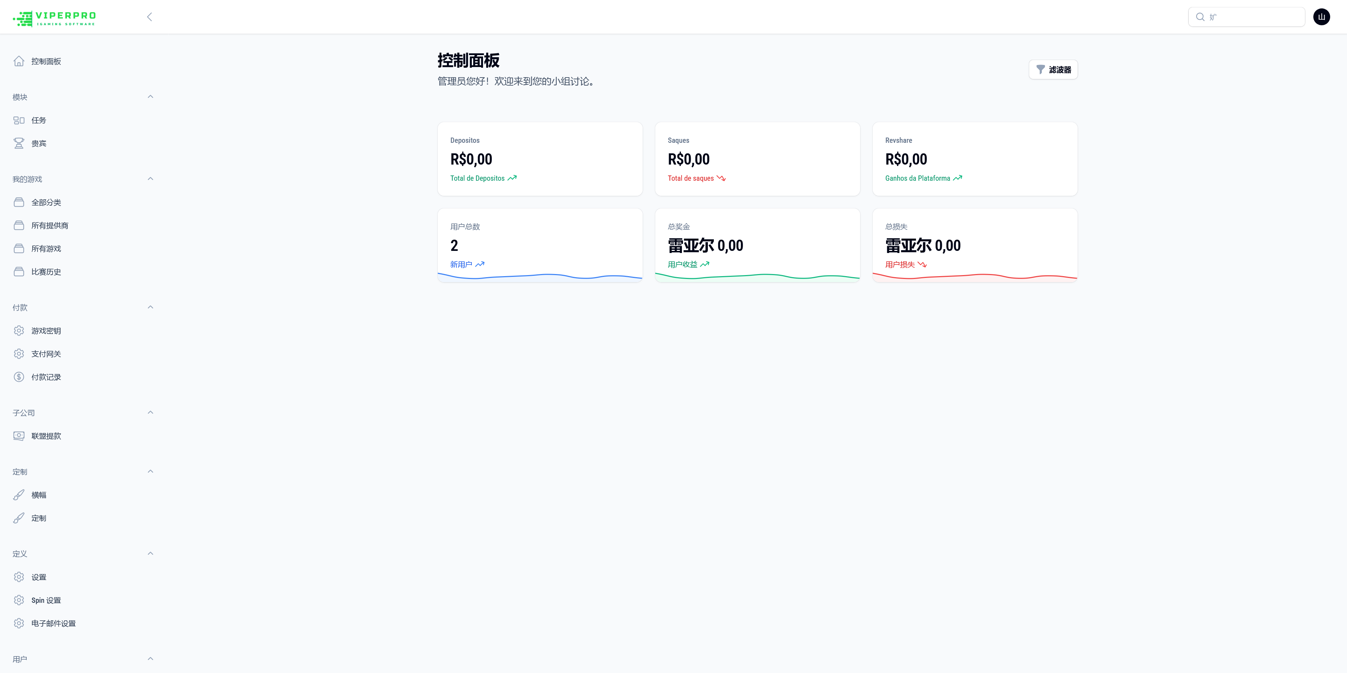This screenshot has width=1347, height=673.
Task: Open the 贵宾 (VIP) section
Action: tap(39, 143)
